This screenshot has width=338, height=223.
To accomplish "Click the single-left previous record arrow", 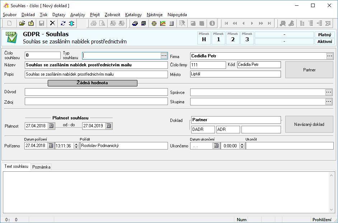I will pos(244,23).
